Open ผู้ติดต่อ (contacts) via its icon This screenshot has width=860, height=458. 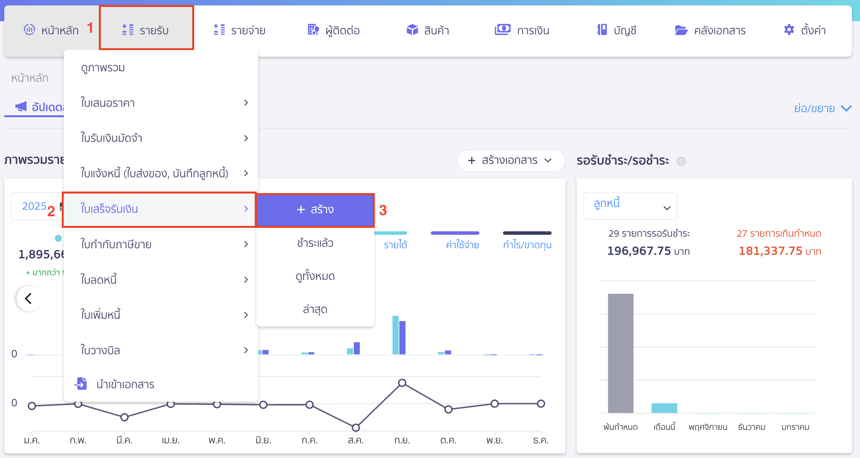[313, 30]
